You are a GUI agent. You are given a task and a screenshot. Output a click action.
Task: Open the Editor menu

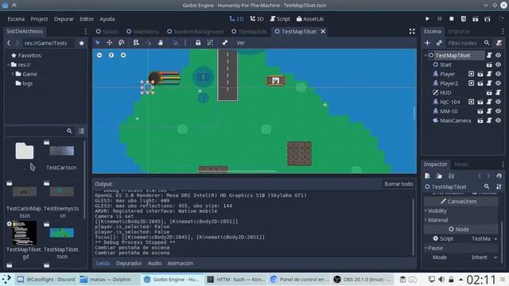87,19
